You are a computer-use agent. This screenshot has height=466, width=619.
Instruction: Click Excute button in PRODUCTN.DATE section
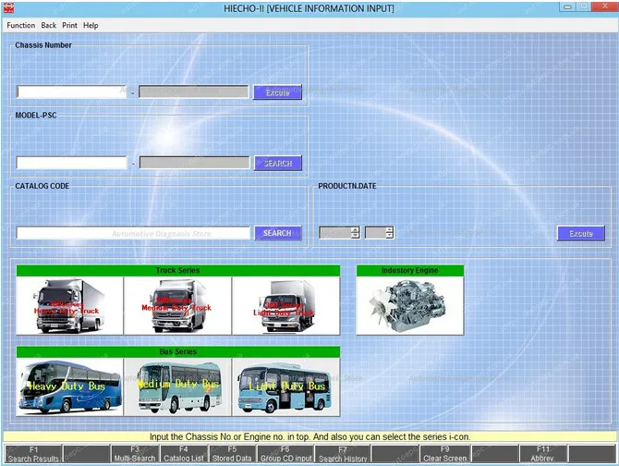[581, 233]
